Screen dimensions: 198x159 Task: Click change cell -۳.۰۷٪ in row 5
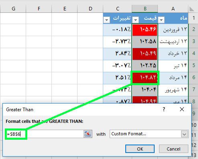coord(117,66)
